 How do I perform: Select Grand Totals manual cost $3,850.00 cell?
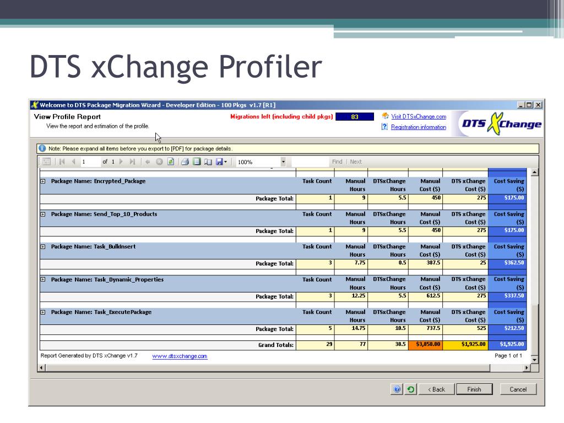click(426, 345)
